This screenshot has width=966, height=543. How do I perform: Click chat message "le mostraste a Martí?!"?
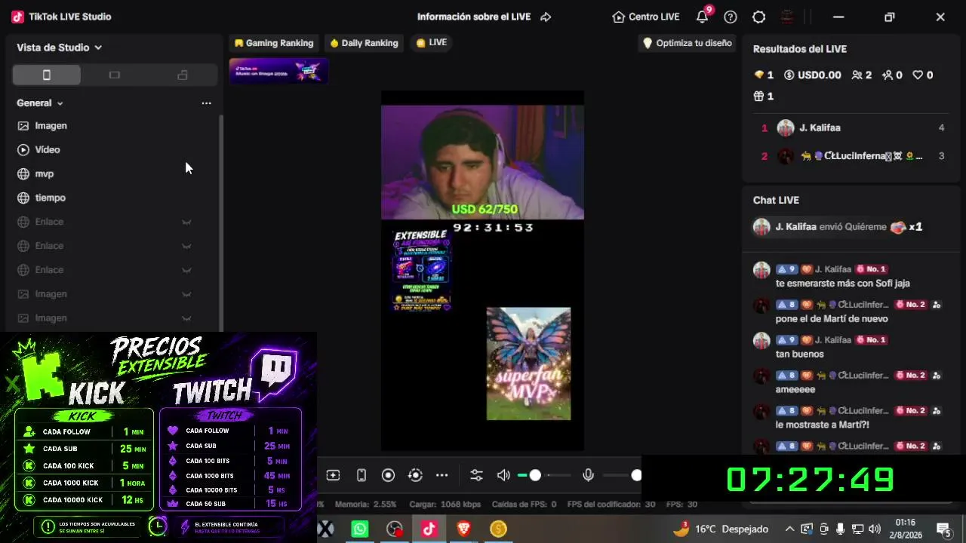tap(824, 425)
